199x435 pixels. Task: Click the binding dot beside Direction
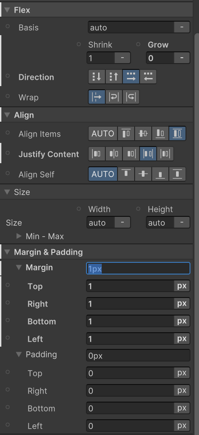tap(8, 75)
